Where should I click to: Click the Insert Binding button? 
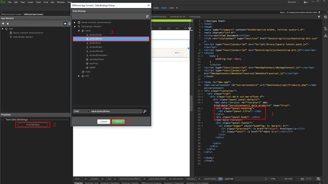(x=33, y=125)
